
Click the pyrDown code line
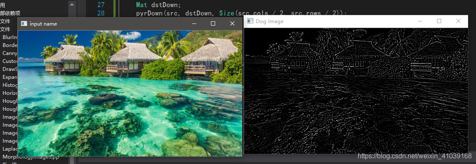coord(241,13)
